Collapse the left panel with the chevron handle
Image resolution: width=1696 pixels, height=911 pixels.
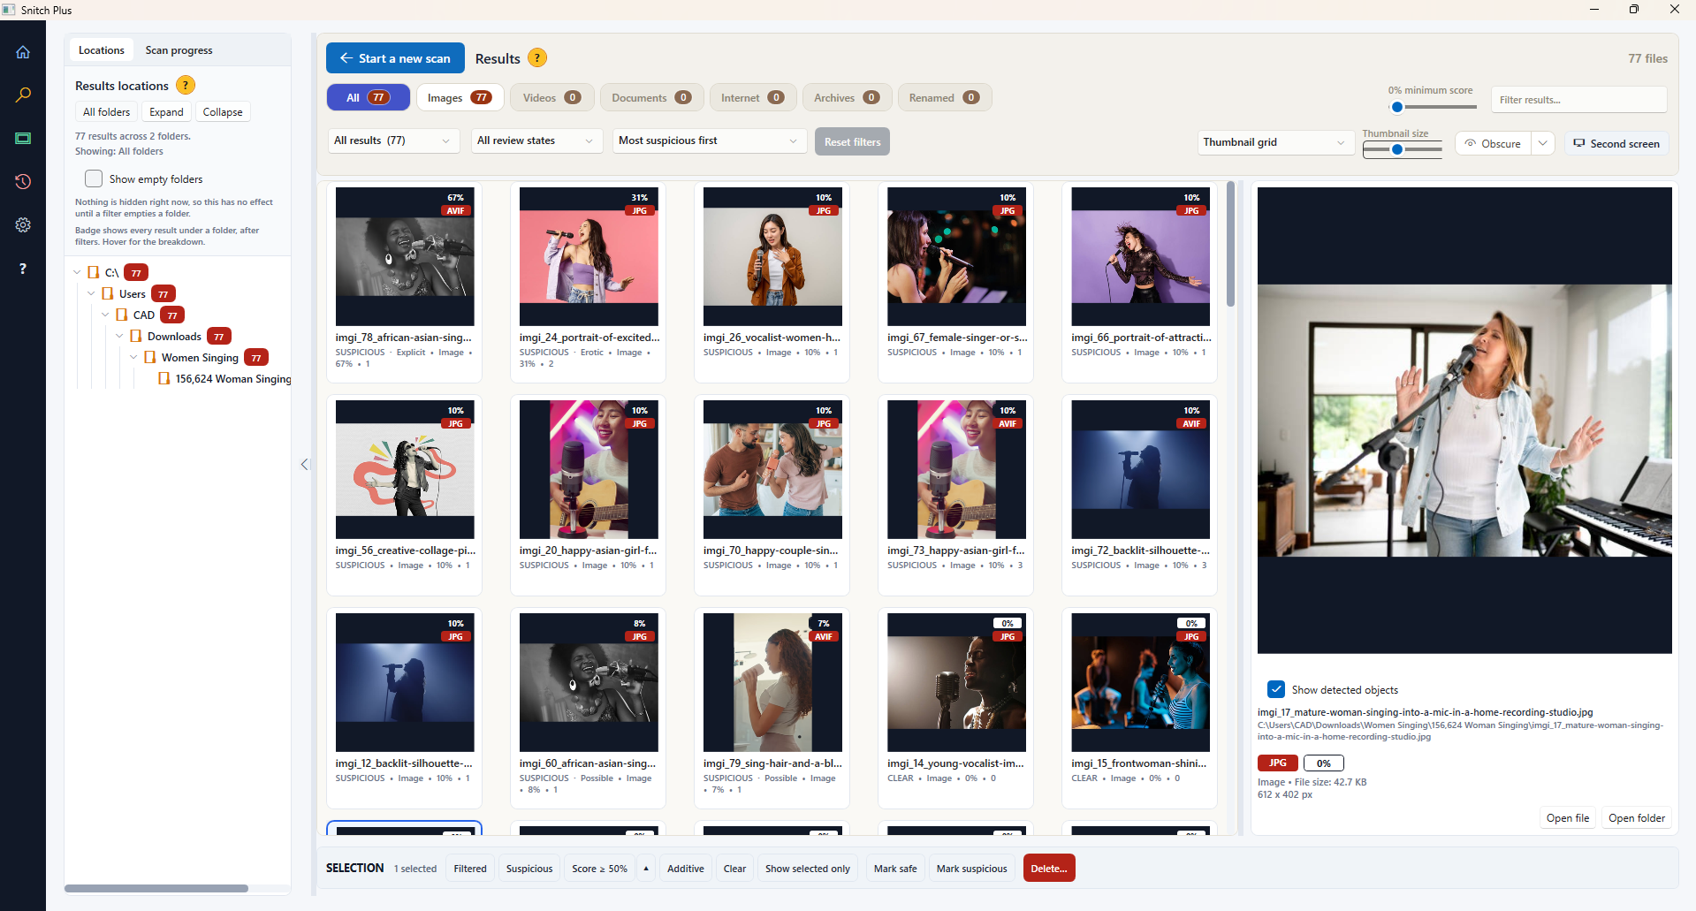(304, 464)
